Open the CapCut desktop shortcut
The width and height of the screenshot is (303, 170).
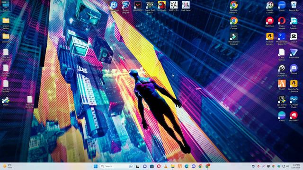coord(294,38)
